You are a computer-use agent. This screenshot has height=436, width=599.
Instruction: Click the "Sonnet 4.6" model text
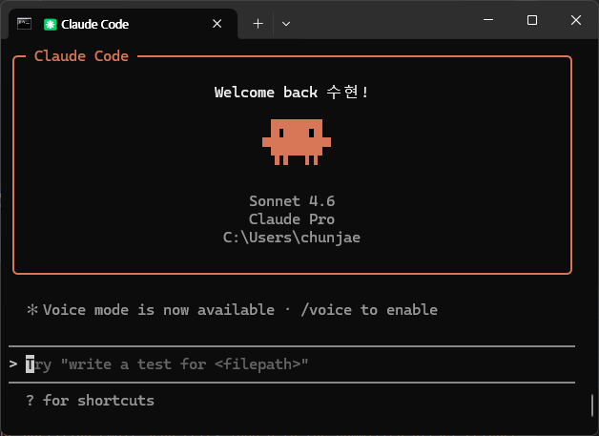(x=292, y=201)
